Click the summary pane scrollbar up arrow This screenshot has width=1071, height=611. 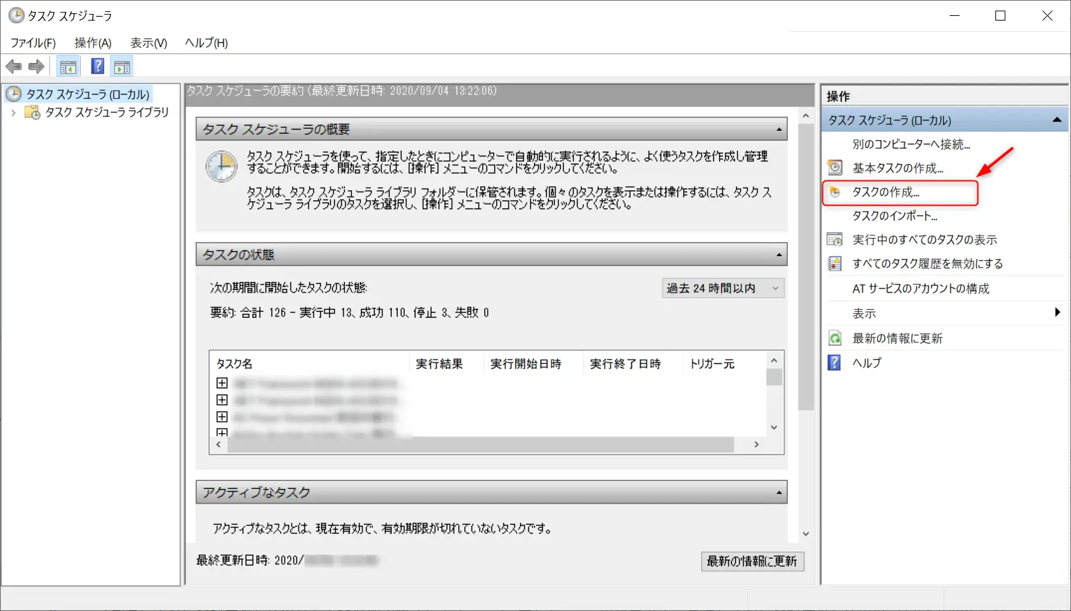(x=806, y=116)
